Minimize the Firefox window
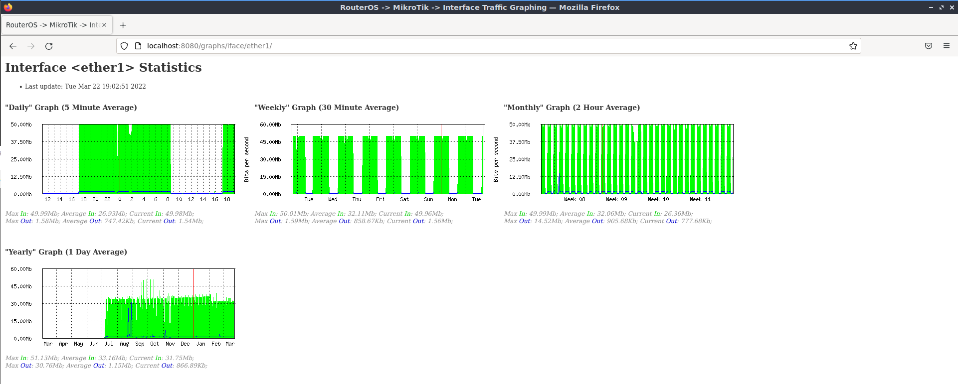958x384 pixels. [x=931, y=7]
